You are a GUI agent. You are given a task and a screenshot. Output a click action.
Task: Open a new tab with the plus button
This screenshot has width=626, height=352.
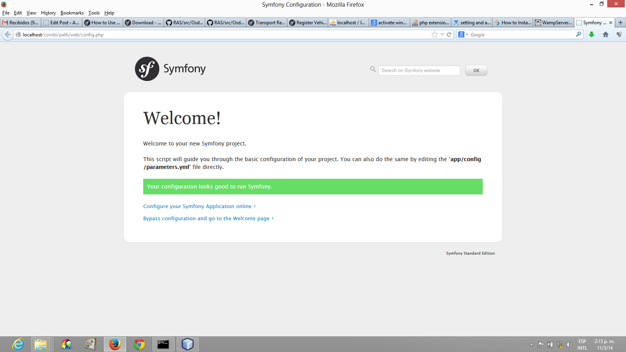[621, 23]
